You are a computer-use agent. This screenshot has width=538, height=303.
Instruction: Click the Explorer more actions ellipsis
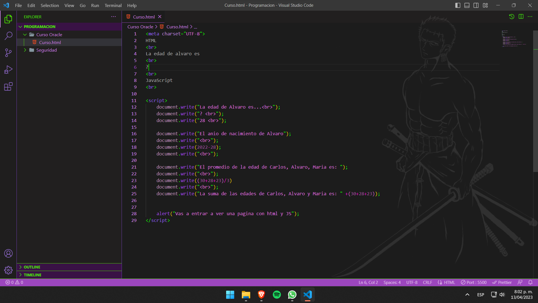point(113,17)
